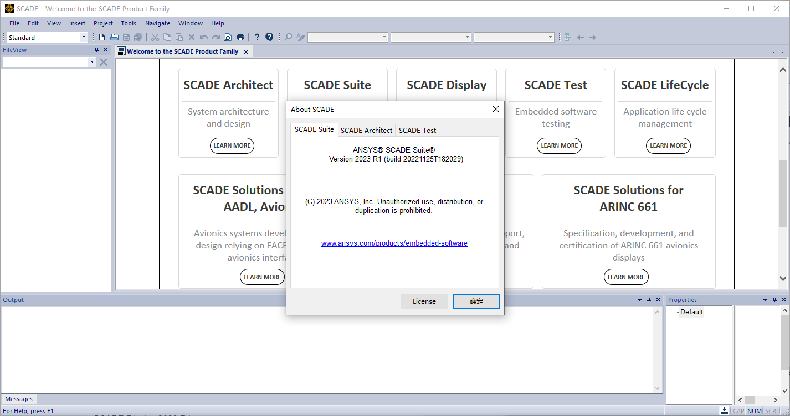This screenshot has height=416, width=790.
Task: Open the Properties panel options arrow
Action: click(x=766, y=300)
